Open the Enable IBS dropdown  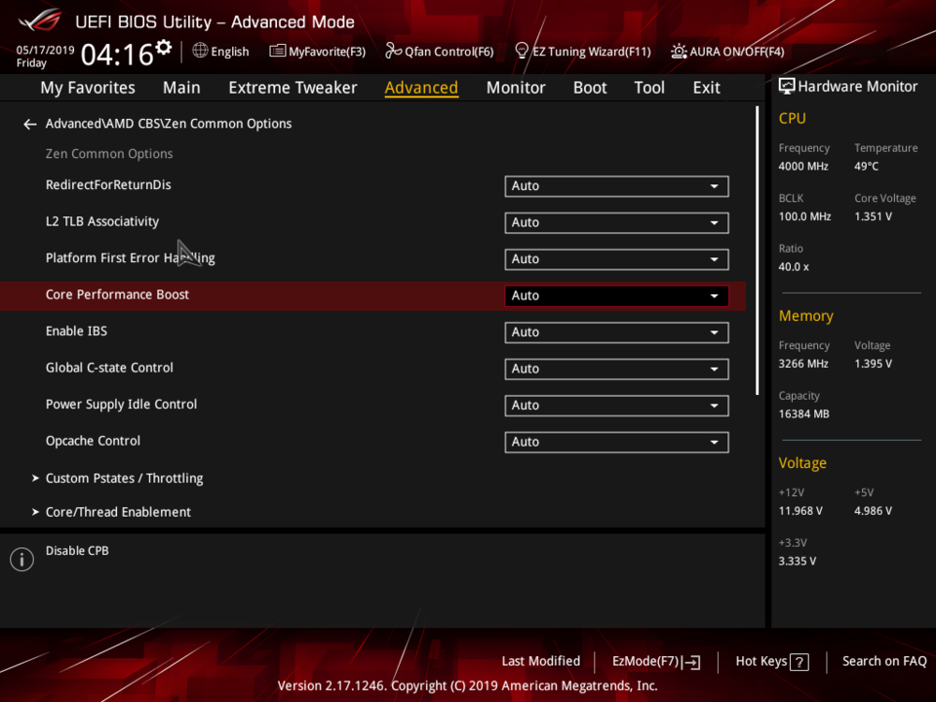[x=616, y=332]
